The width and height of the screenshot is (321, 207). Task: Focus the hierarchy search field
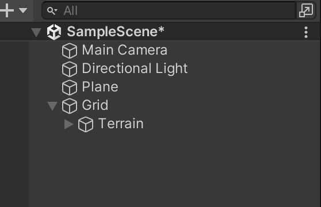(169, 10)
